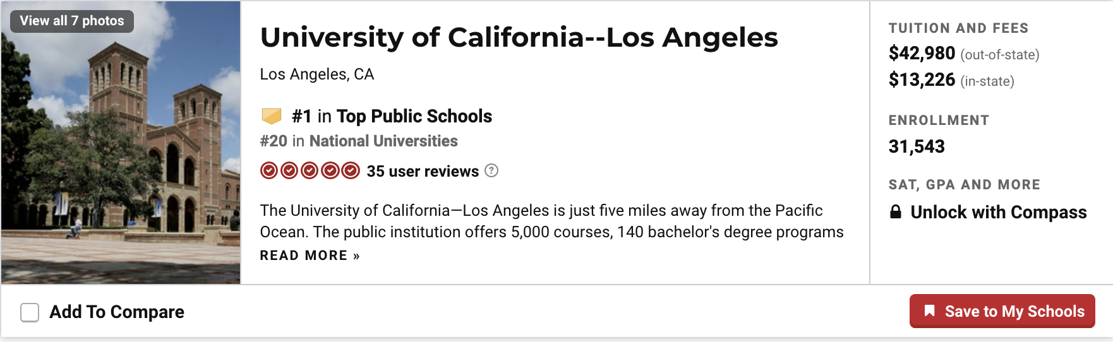Viewport: 1113px width, 342px height.
Task: Expand the description with READ MORE
Action: 310,256
